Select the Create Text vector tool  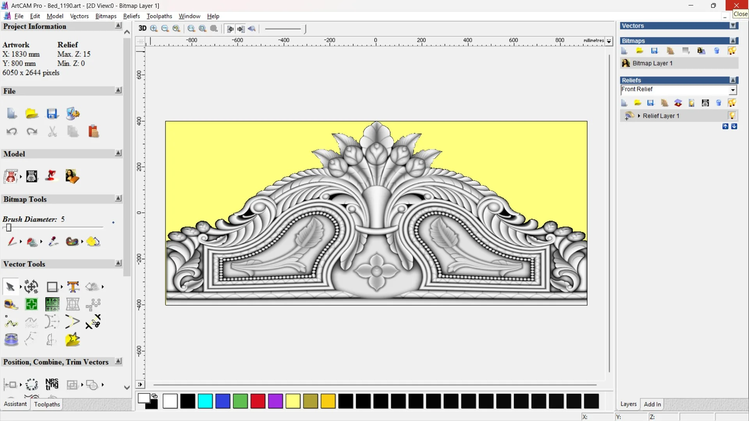coord(73,287)
